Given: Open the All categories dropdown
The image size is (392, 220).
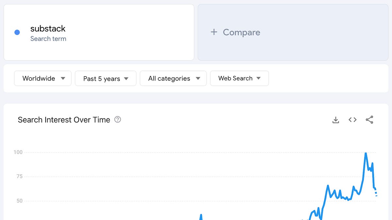Looking at the screenshot, I should click(173, 78).
